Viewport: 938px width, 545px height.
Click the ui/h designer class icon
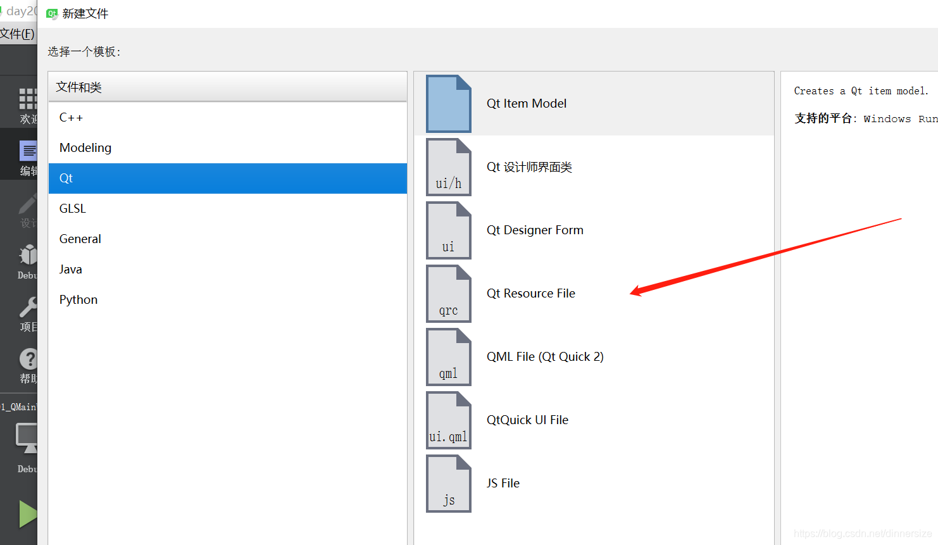click(449, 167)
